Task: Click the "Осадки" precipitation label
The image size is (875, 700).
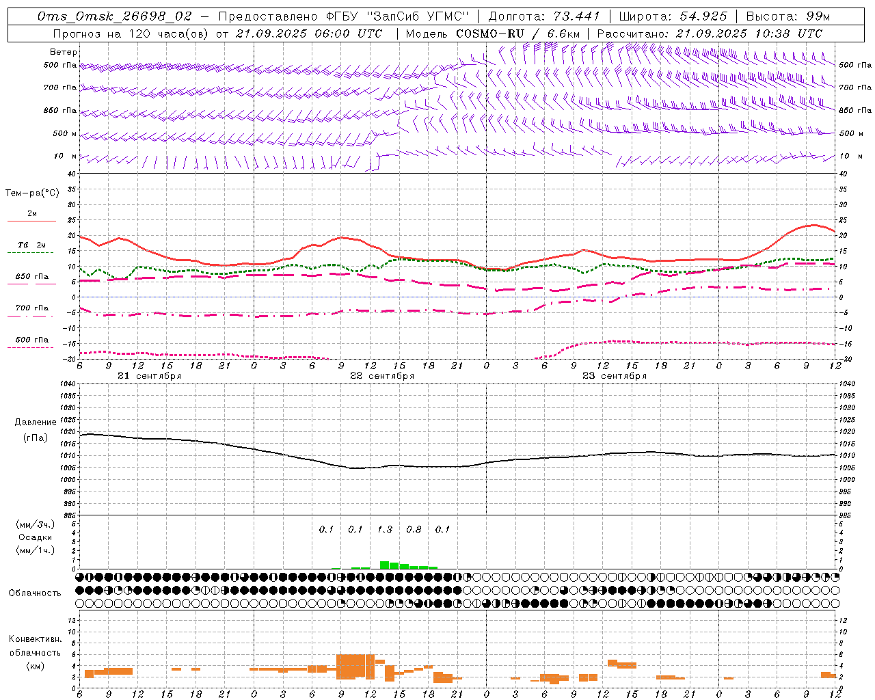Action: click(35, 537)
